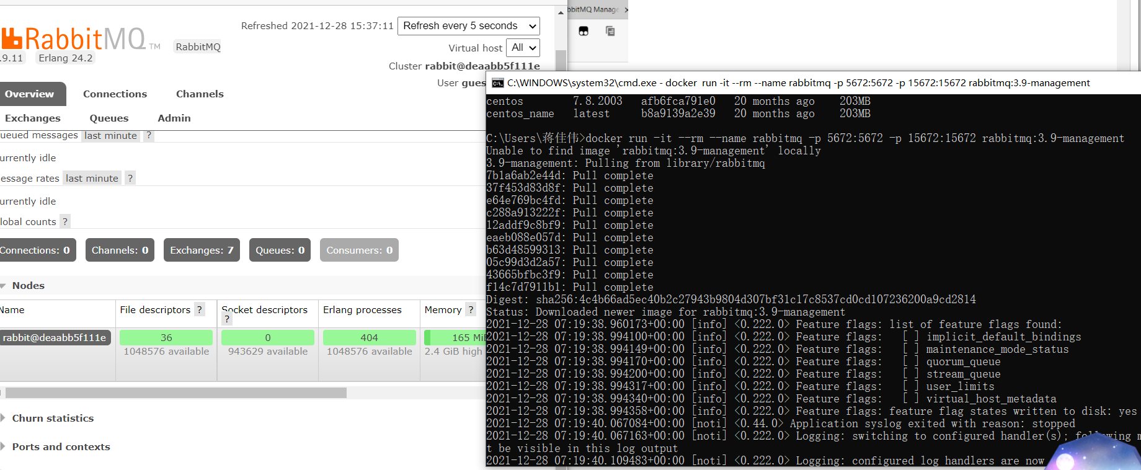Select the RabbitMQ Management browser tab

coord(593,10)
